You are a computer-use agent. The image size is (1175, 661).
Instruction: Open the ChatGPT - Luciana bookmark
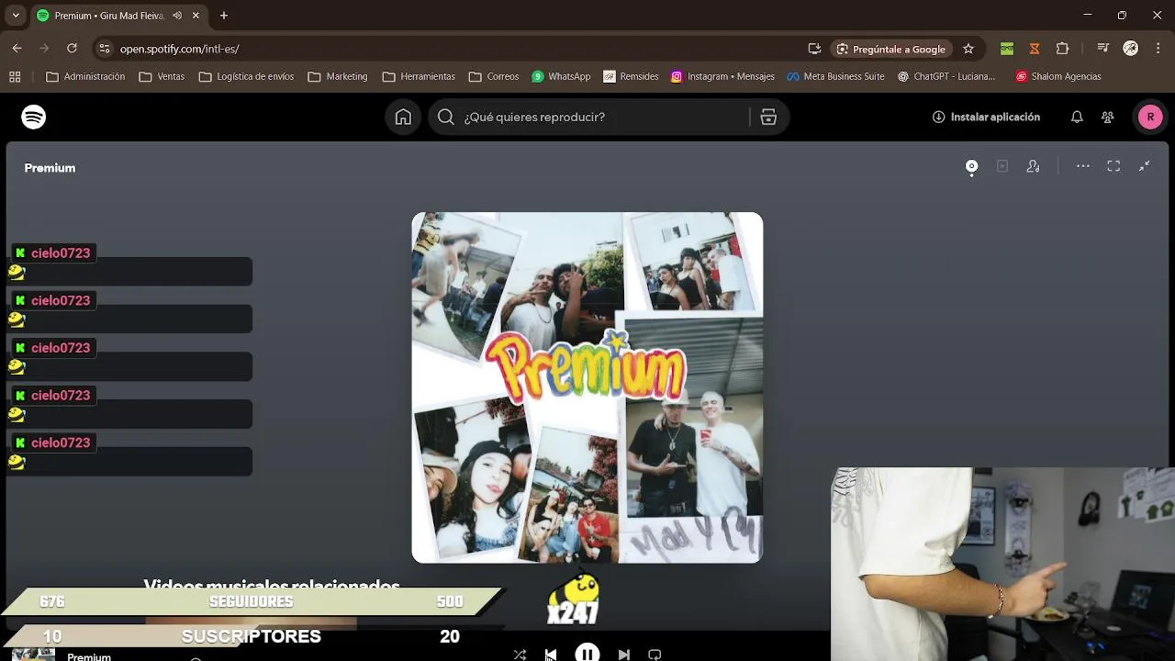(x=946, y=76)
